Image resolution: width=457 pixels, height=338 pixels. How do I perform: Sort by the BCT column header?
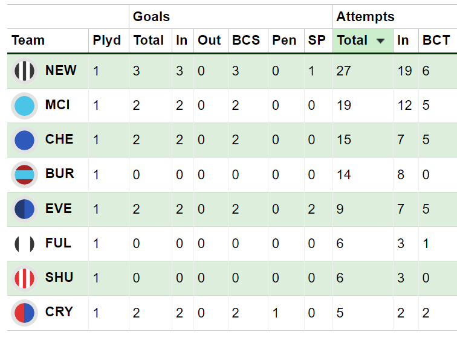[x=436, y=40]
